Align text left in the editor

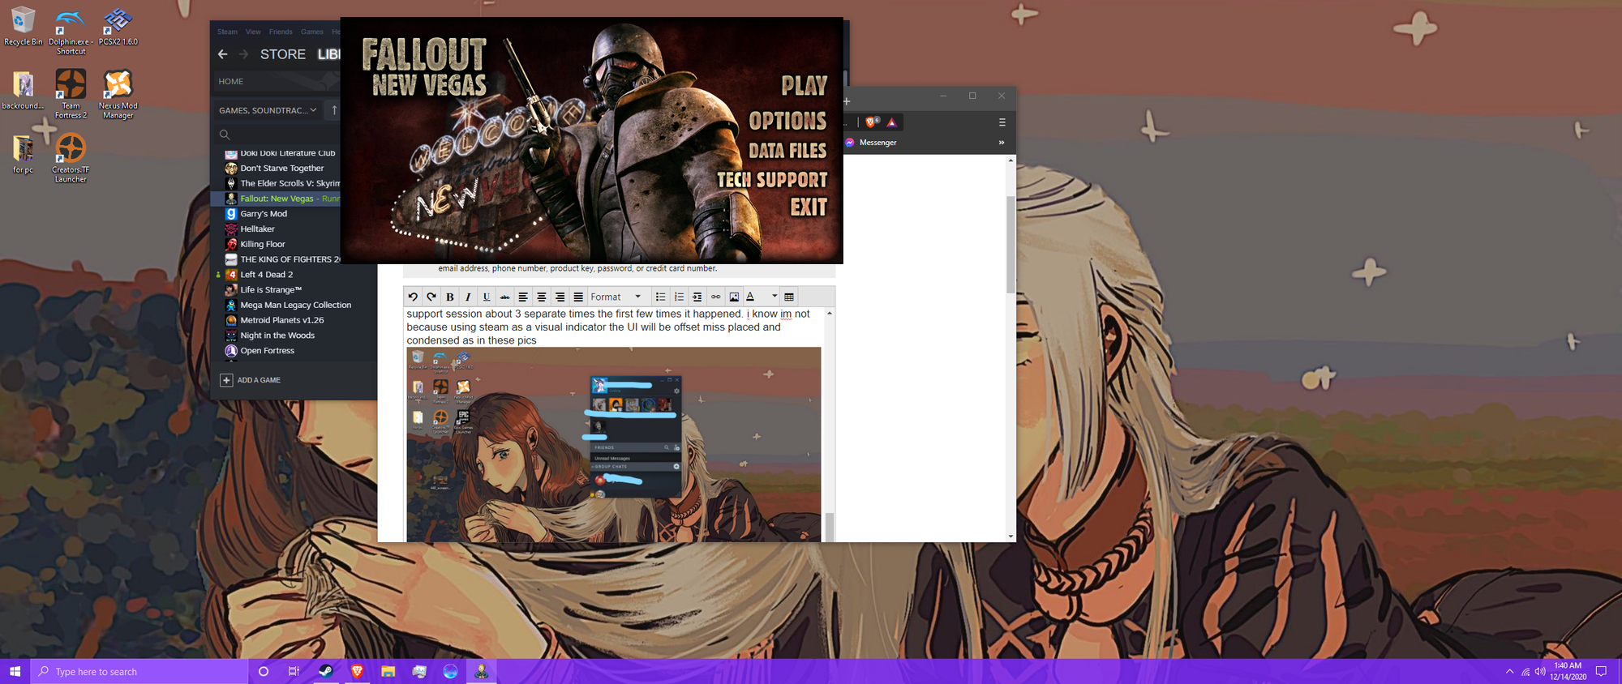point(523,297)
